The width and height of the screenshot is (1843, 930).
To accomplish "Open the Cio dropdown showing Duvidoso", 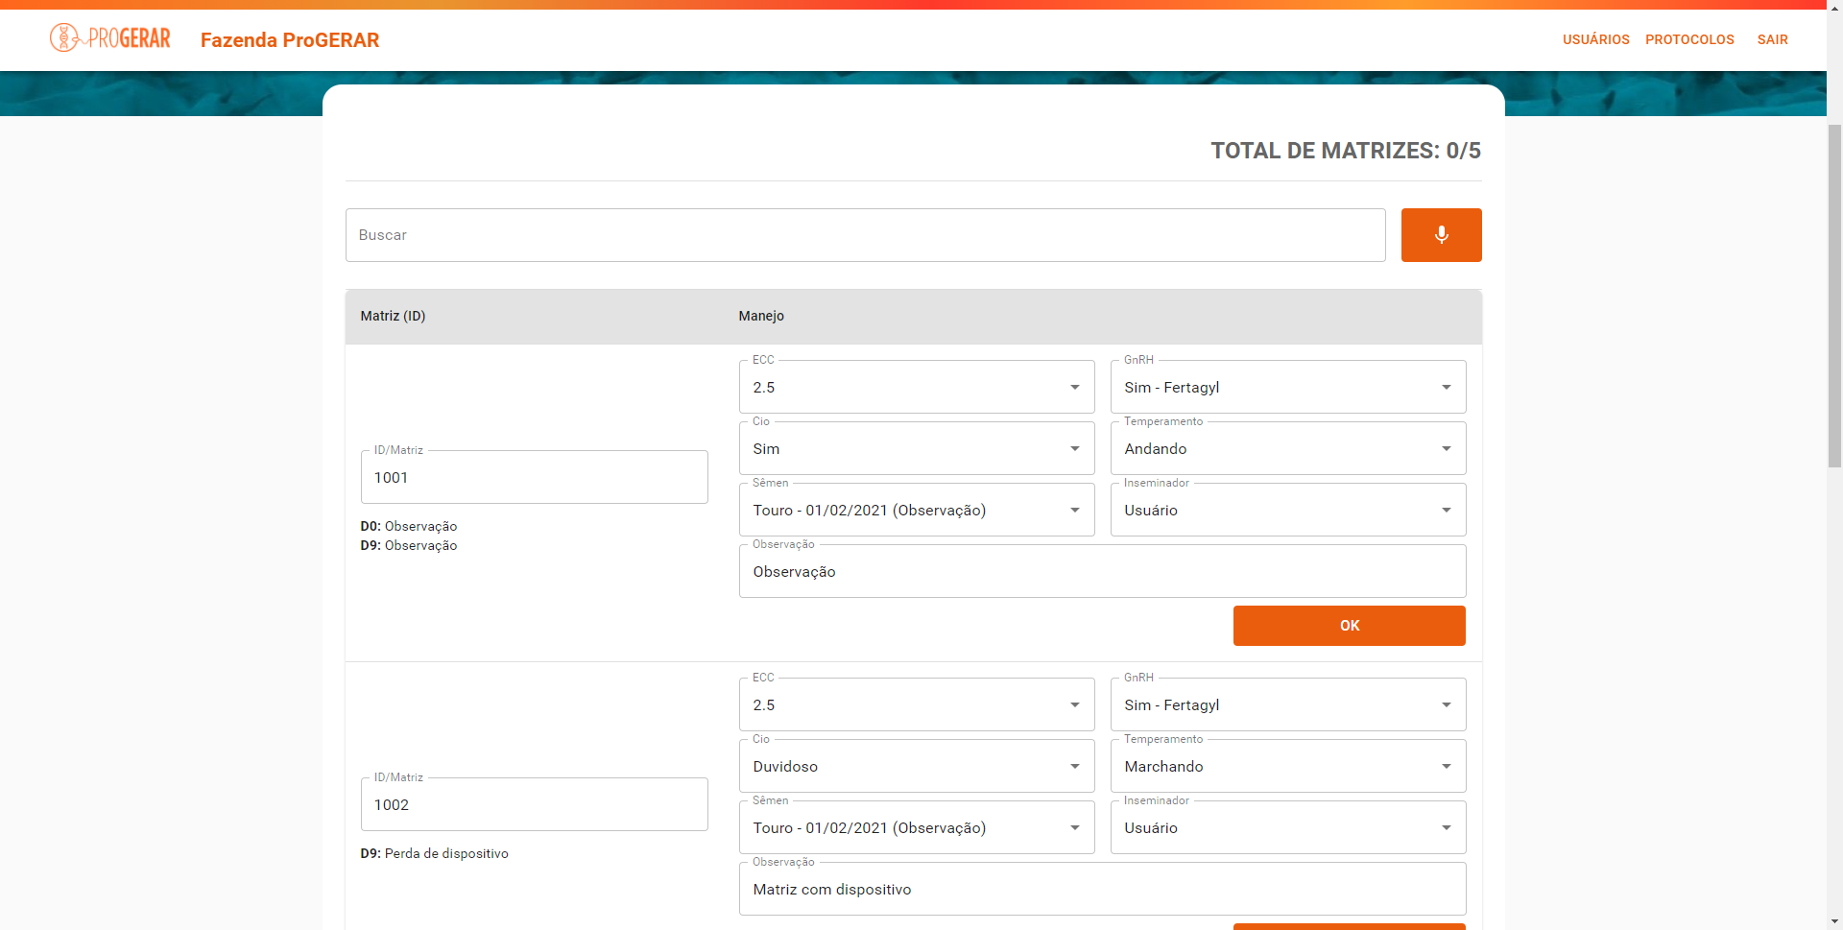I will [916, 767].
